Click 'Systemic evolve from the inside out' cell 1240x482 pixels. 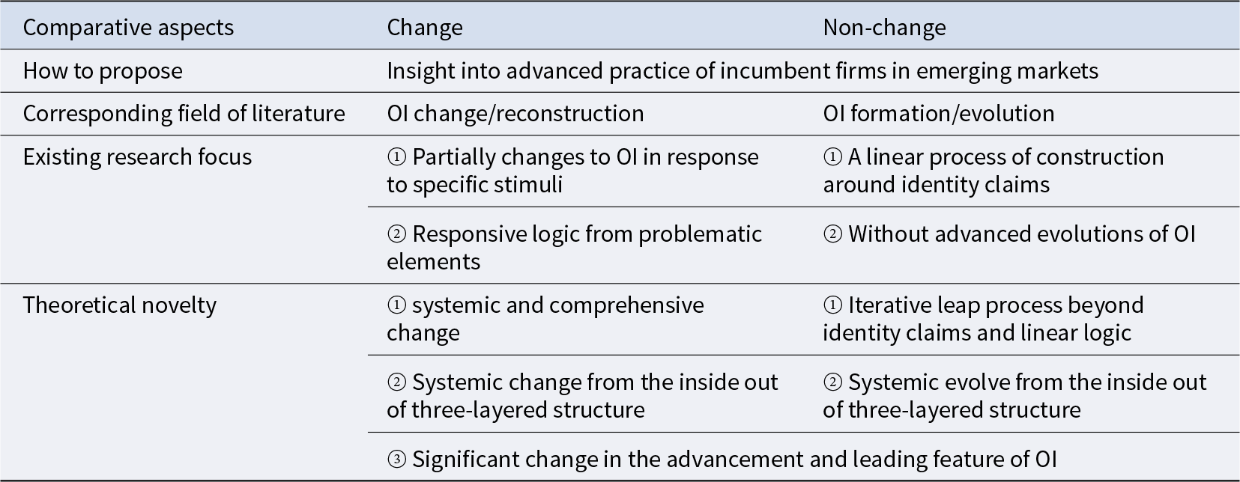pos(1014,395)
